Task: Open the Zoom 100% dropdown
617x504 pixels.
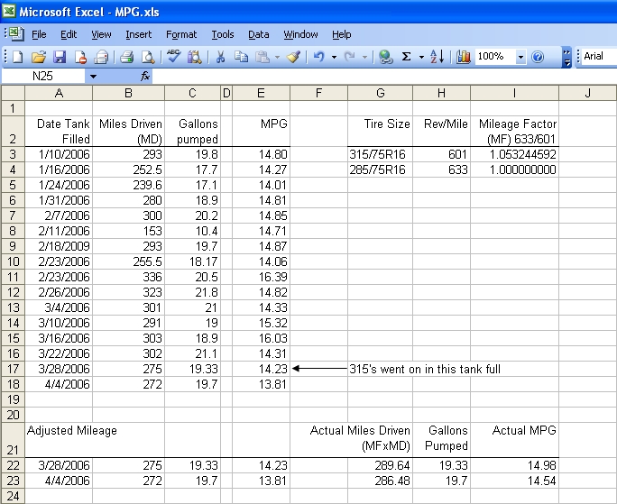Action: coord(520,58)
